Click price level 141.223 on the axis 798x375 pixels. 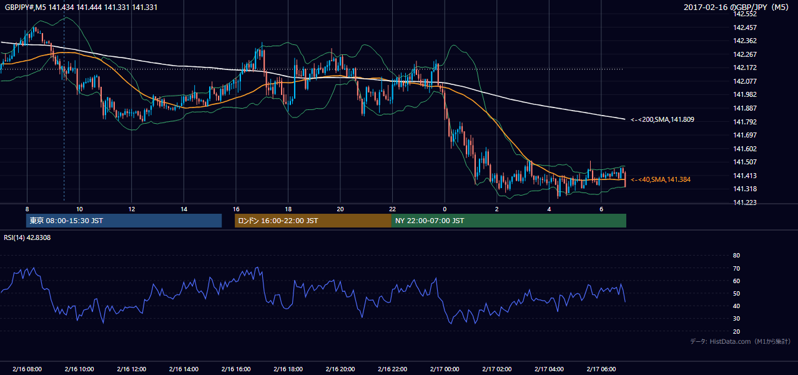pos(746,202)
